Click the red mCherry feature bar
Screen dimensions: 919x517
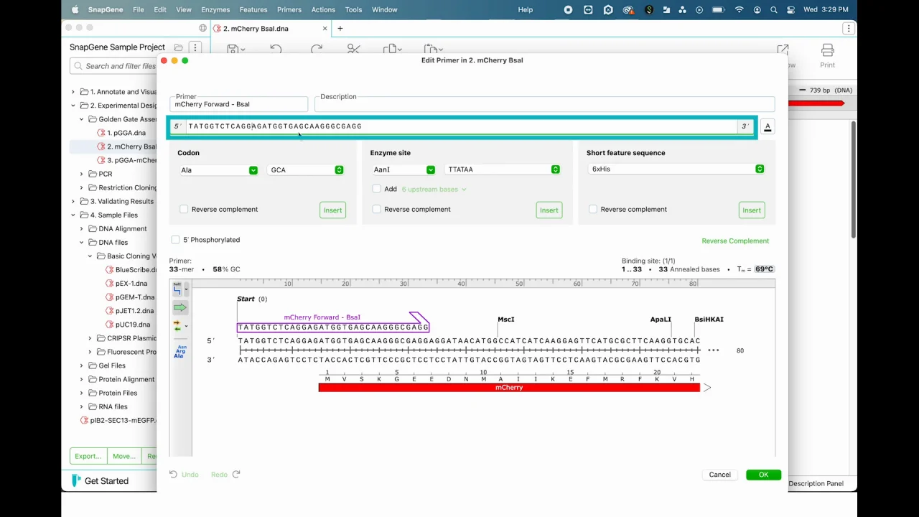[x=509, y=388]
